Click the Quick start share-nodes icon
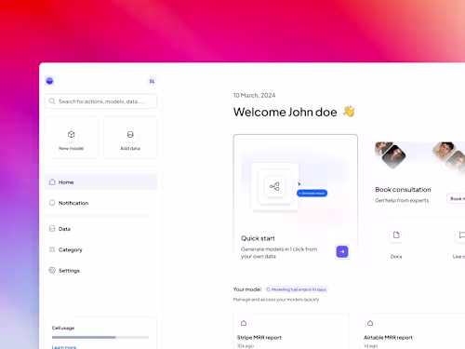The height and width of the screenshot is (349, 465). coord(274,186)
